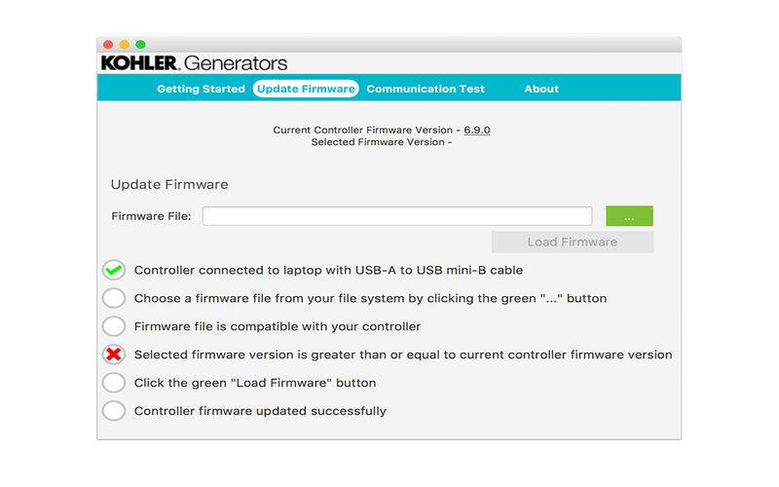The width and height of the screenshot is (779, 487).
Task: Click inside the Firmware File input field
Action: [397, 216]
